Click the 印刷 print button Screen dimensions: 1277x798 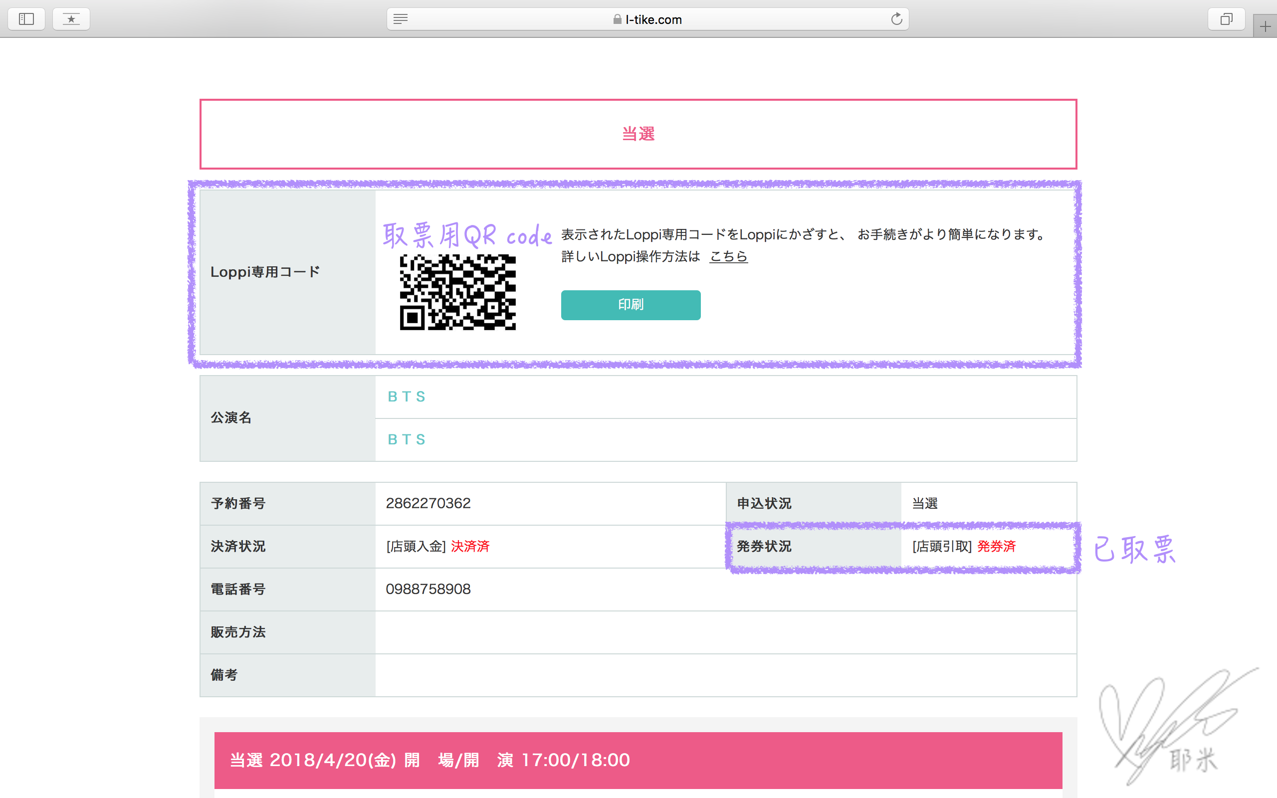[631, 305]
